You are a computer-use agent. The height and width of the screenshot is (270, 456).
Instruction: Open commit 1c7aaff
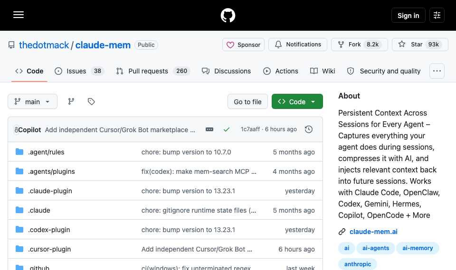[250, 129]
